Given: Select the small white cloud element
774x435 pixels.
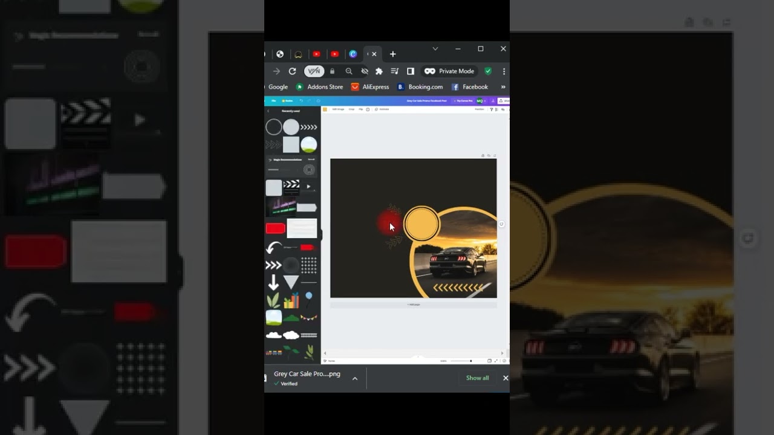Looking at the screenshot, I should coord(273,335).
